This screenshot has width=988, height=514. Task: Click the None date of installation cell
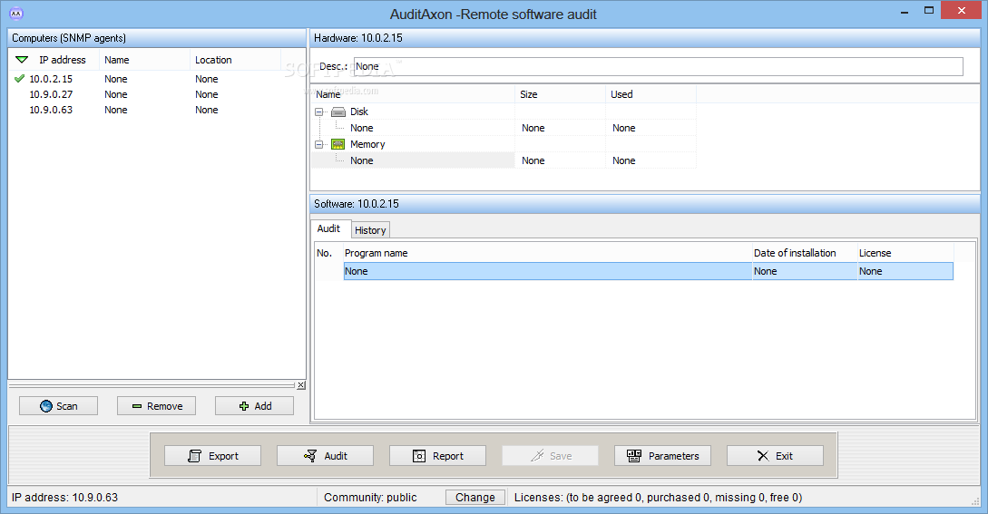805,271
